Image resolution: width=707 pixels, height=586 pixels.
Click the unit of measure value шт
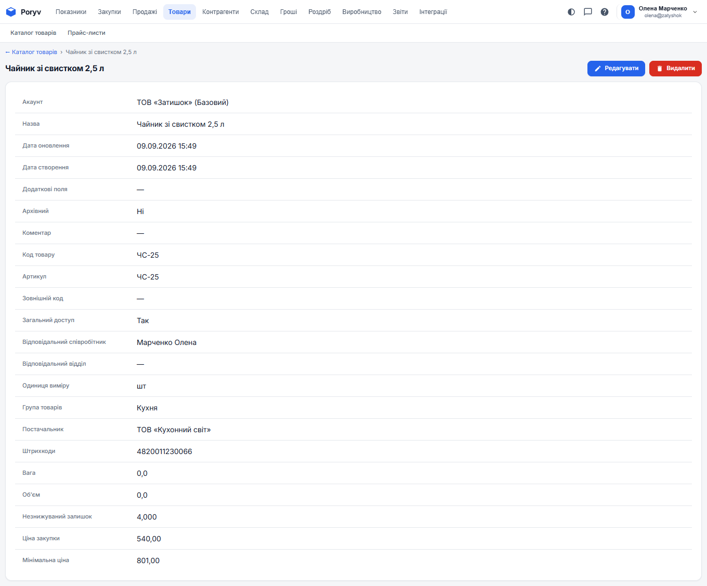click(141, 386)
